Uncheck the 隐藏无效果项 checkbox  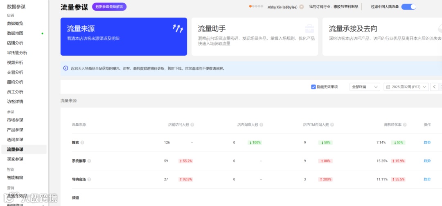[313, 87]
